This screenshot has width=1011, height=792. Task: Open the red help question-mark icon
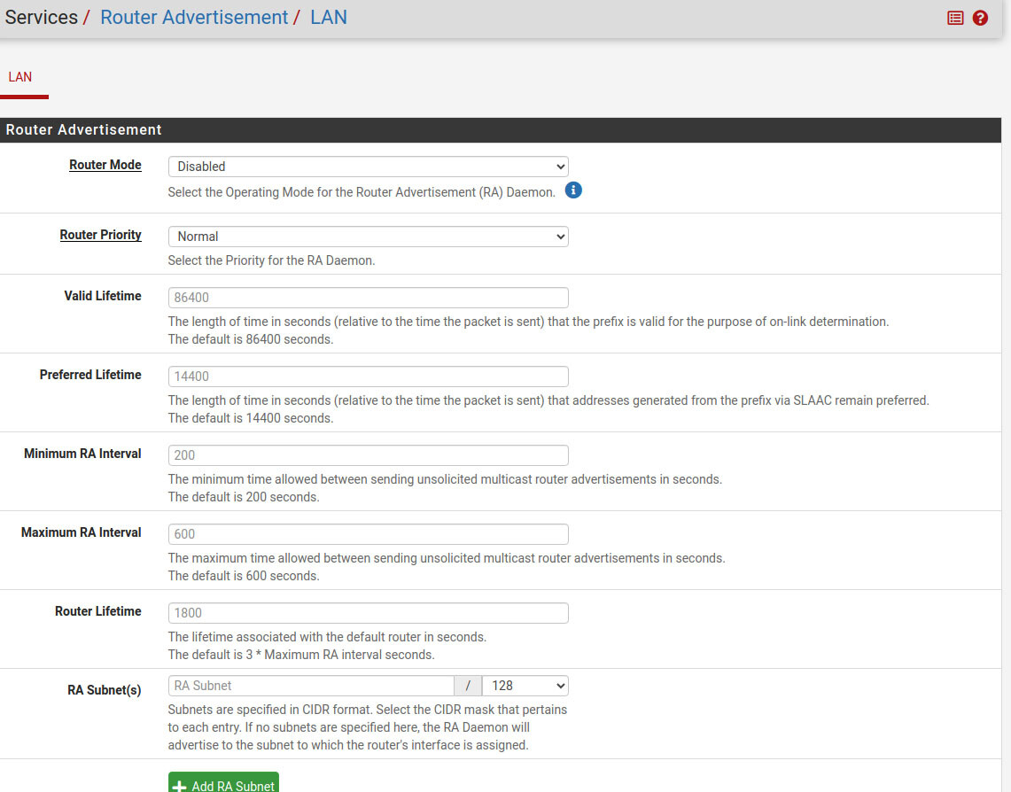click(x=980, y=18)
